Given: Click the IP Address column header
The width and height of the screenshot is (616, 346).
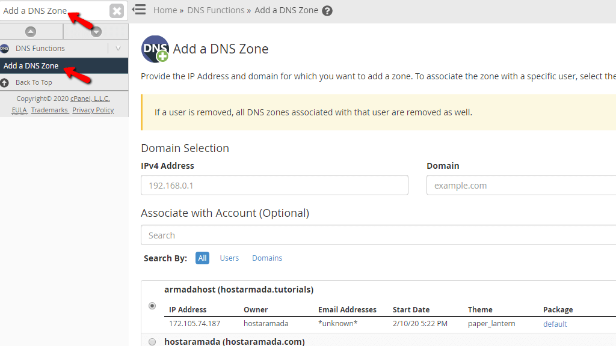Looking at the screenshot, I should pos(188,309).
